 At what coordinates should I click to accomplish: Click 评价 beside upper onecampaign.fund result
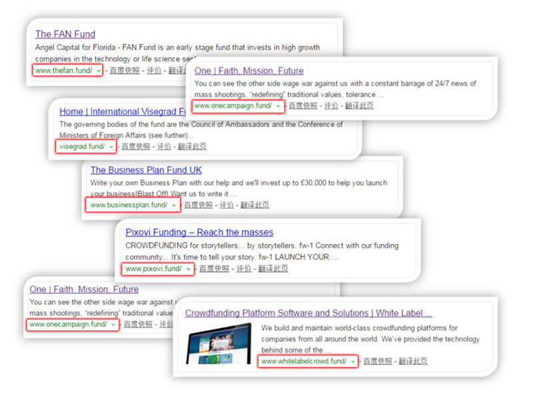tap(331, 106)
